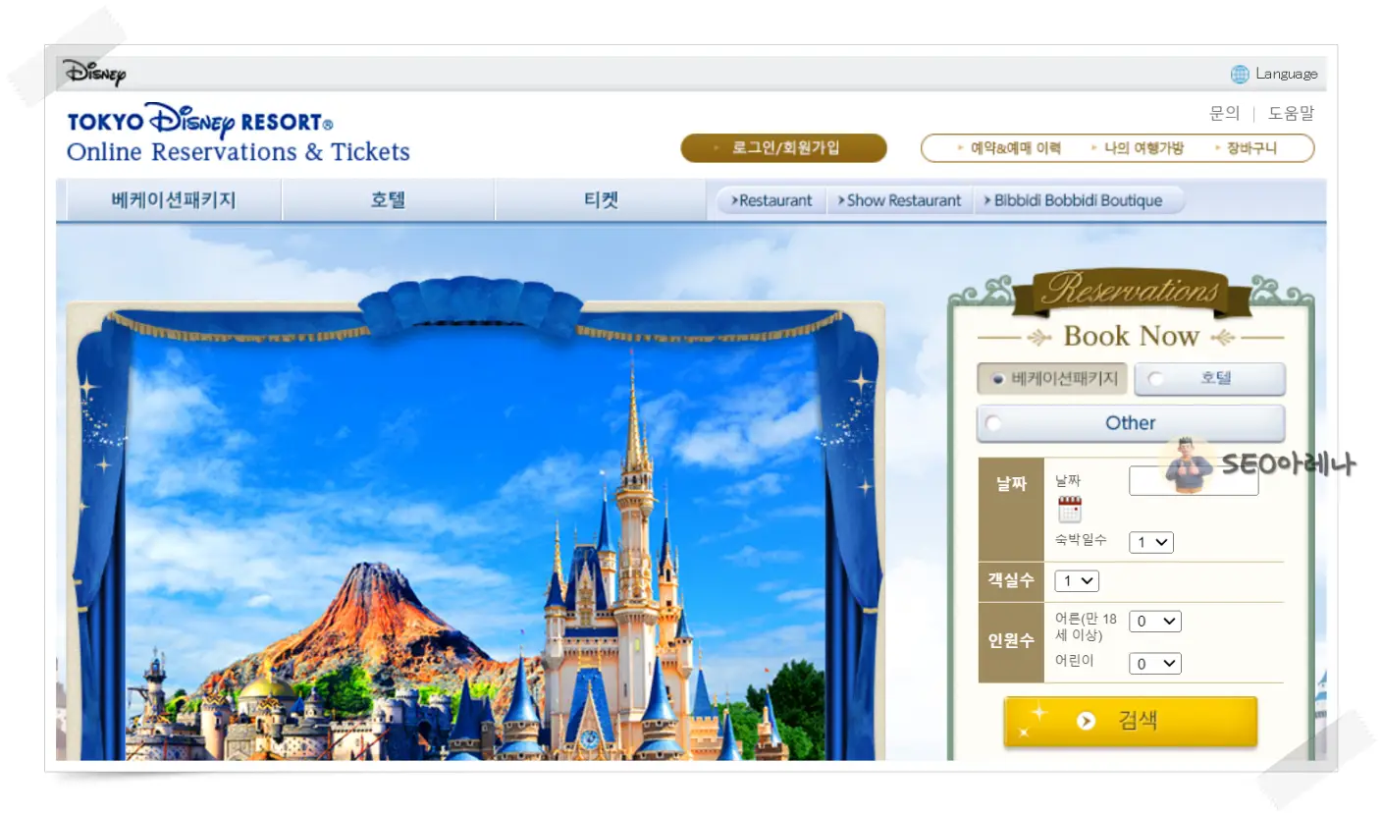Image resolution: width=1382 pixels, height=816 pixels.
Task: Open the calendar date picker icon
Action: point(1069,510)
